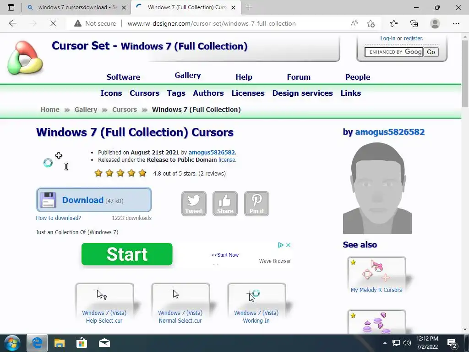This screenshot has height=352, width=469.
Task: Click the browser back arrow
Action: point(12,23)
